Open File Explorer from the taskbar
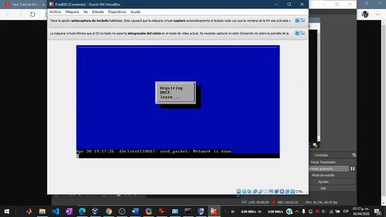Image resolution: width=386 pixels, height=217 pixels. pyautogui.click(x=42, y=212)
